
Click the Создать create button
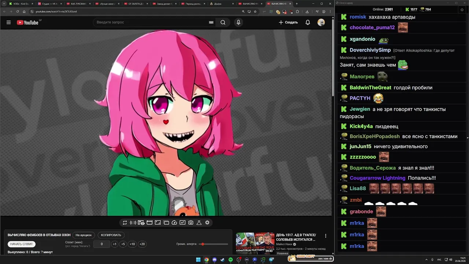[288, 22]
